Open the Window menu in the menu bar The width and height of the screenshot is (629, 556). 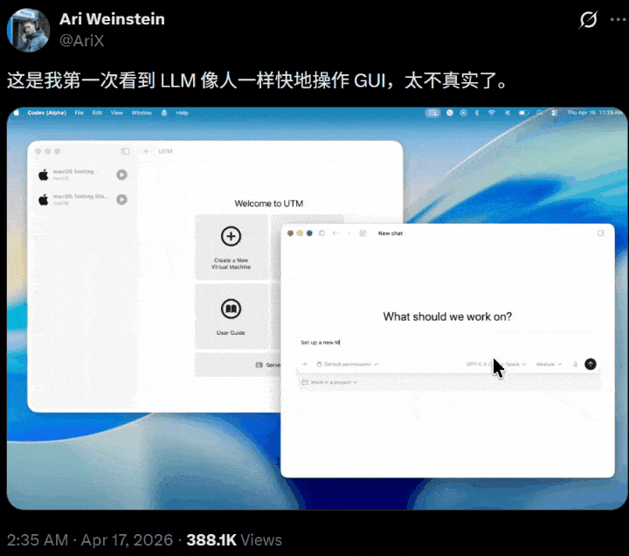141,113
